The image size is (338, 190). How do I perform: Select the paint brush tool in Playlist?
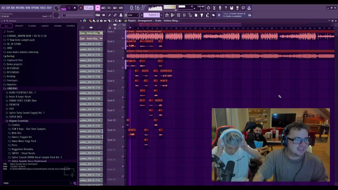pos(94,21)
